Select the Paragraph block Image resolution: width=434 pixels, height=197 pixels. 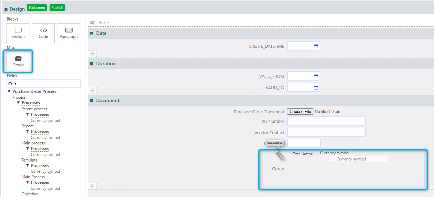coord(69,33)
